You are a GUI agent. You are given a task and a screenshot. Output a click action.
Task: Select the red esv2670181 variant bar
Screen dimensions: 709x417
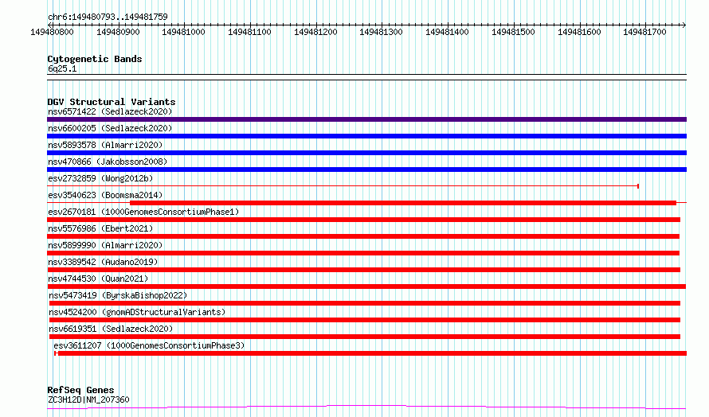363,220
